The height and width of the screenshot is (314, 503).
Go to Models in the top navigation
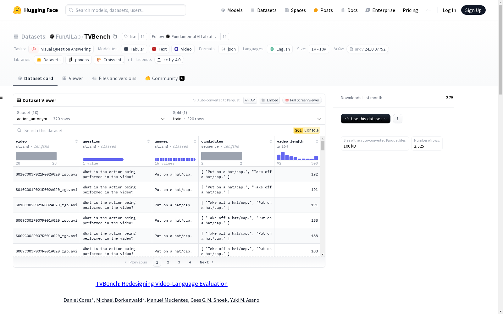tap(232, 10)
